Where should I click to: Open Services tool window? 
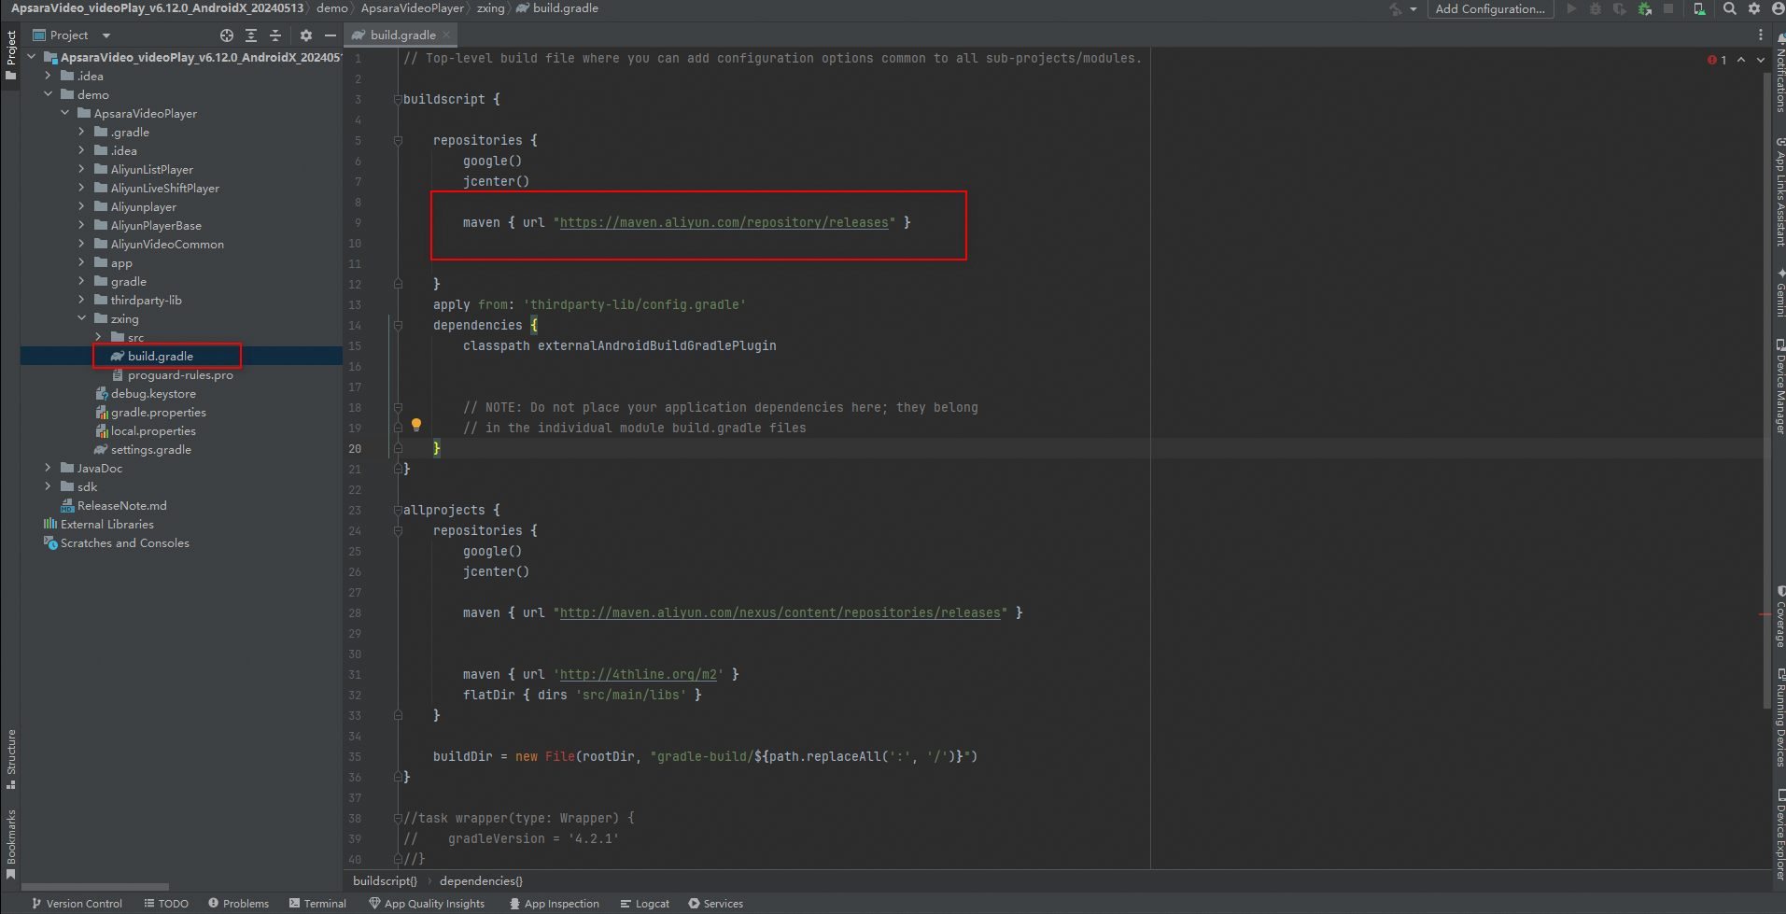pyautogui.click(x=715, y=904)
